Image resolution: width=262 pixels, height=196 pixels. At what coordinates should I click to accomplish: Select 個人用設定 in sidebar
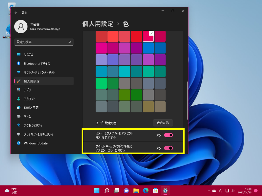[x=44, y=81]
